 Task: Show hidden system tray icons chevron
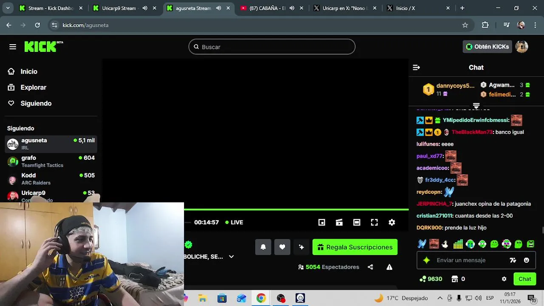440,298
